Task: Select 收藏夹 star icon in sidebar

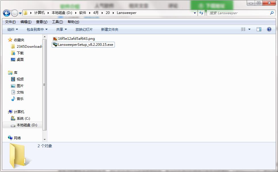Action: click(10, 40)
